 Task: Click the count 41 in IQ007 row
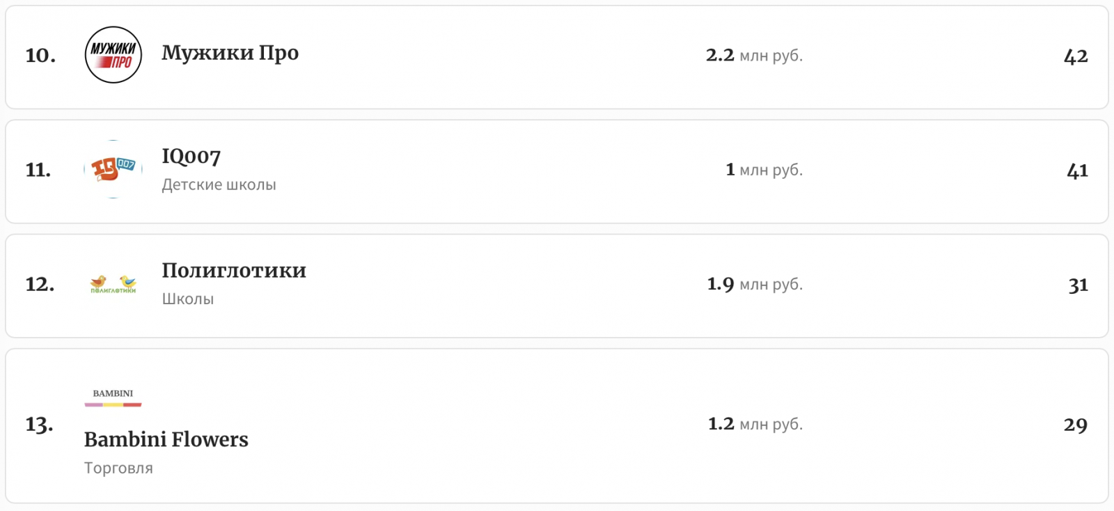pos(1077,171)
